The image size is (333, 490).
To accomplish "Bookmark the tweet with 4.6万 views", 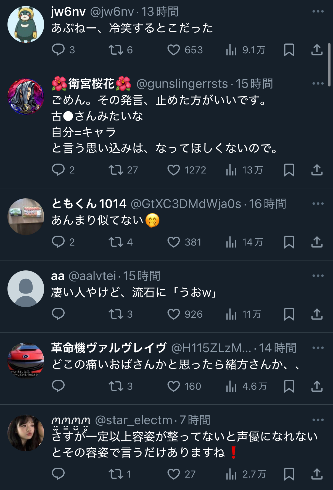I will (289, 386).
